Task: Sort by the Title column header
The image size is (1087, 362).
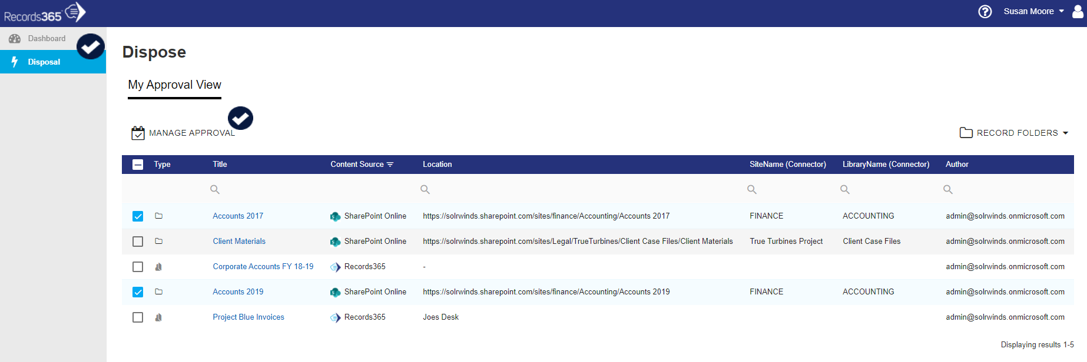Action: point(220,165)
